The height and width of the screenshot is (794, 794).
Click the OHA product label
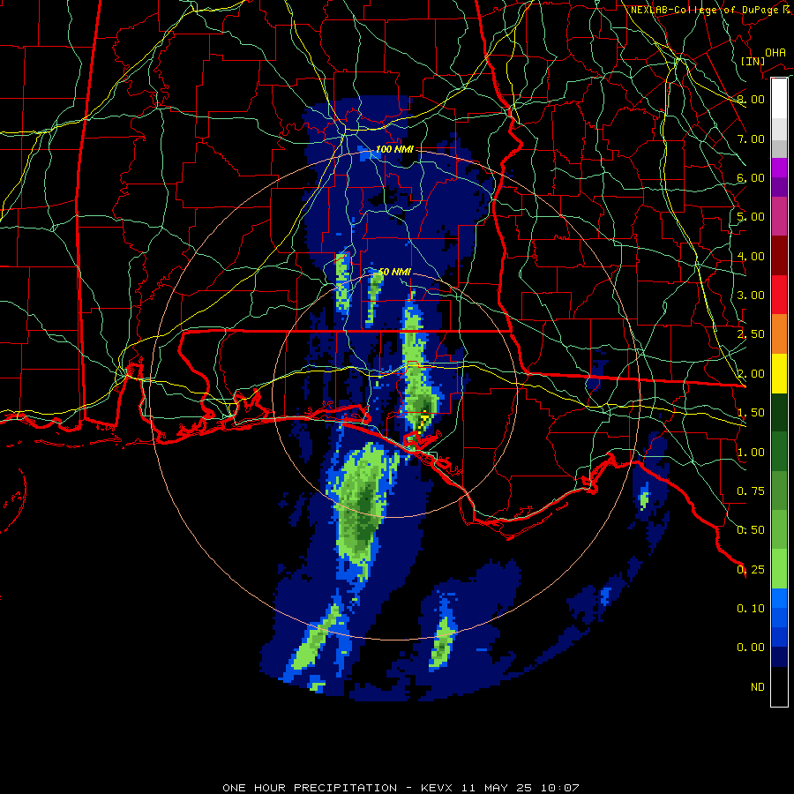coord(775,52)
